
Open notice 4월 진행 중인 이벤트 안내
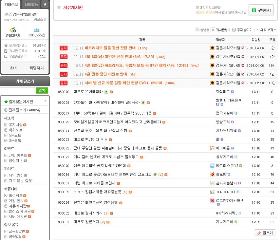[106, 74]
